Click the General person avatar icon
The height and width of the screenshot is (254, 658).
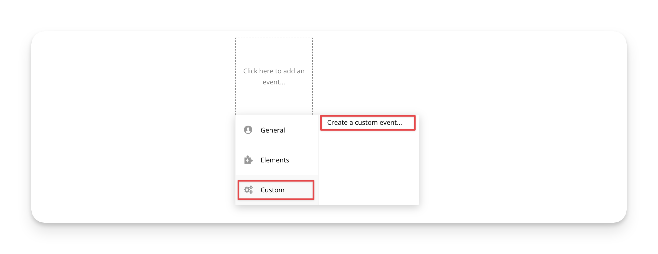[x=248, y=130]
